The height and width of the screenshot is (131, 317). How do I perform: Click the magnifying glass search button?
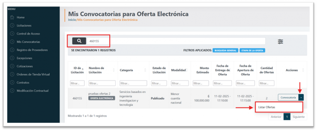79,41
